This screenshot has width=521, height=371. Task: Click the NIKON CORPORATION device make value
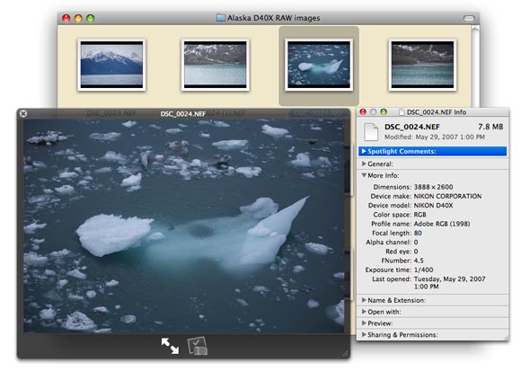coord(447,196)
